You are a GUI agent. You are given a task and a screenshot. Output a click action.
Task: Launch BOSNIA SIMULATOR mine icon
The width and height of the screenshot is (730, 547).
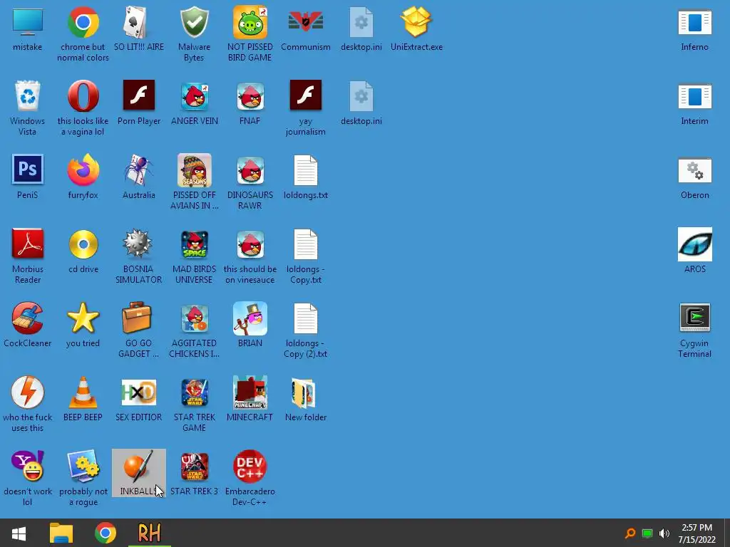pyautogui.click(x=138, y=244)
